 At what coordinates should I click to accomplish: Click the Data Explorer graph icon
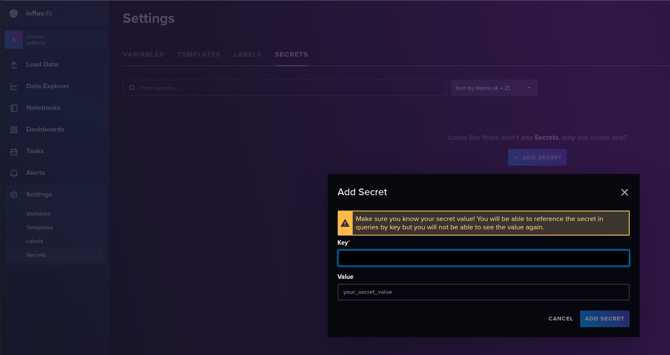point(14,87)
